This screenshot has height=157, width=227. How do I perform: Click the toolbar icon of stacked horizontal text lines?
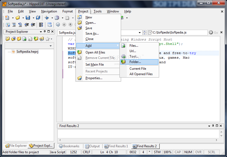(14, 25)
